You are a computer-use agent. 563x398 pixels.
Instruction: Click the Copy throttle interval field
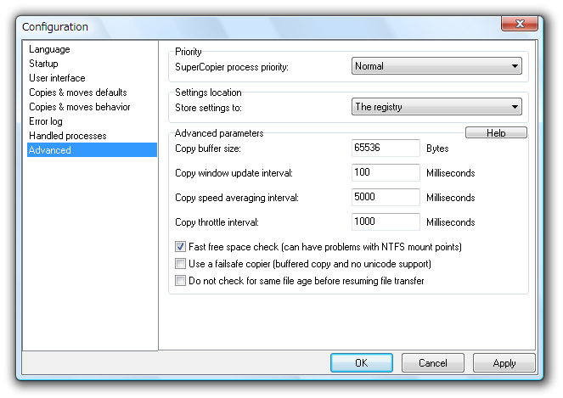coord(386,221)
